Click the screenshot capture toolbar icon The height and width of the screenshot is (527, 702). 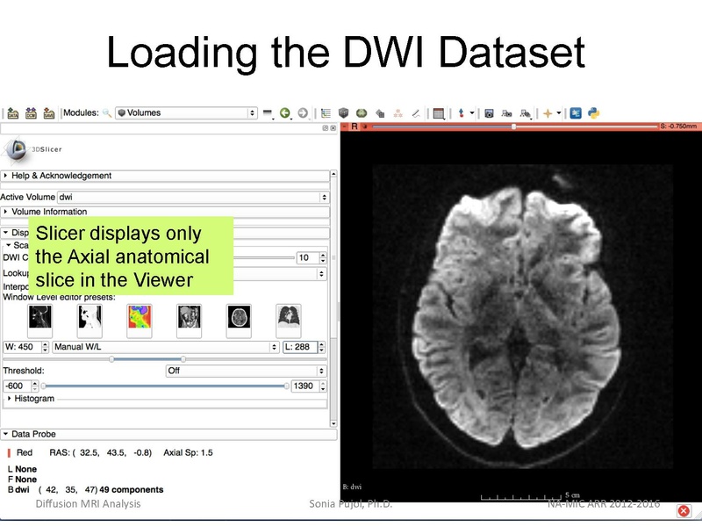pos(491,111)
